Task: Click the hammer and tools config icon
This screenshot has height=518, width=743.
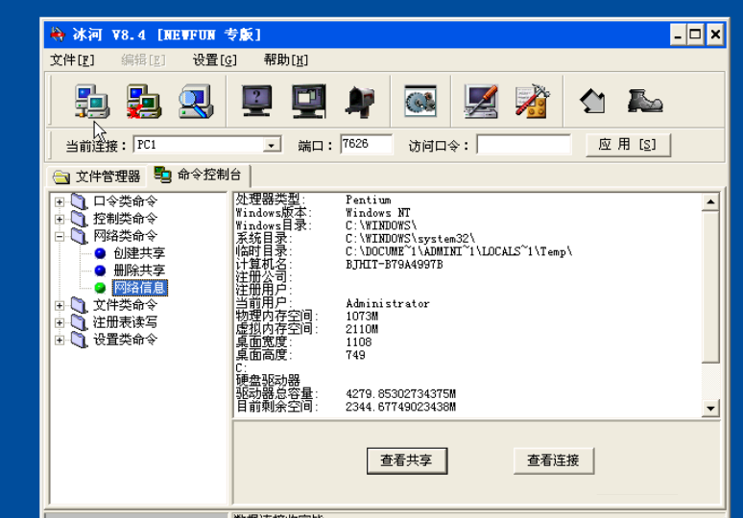Action: (533, 101)
